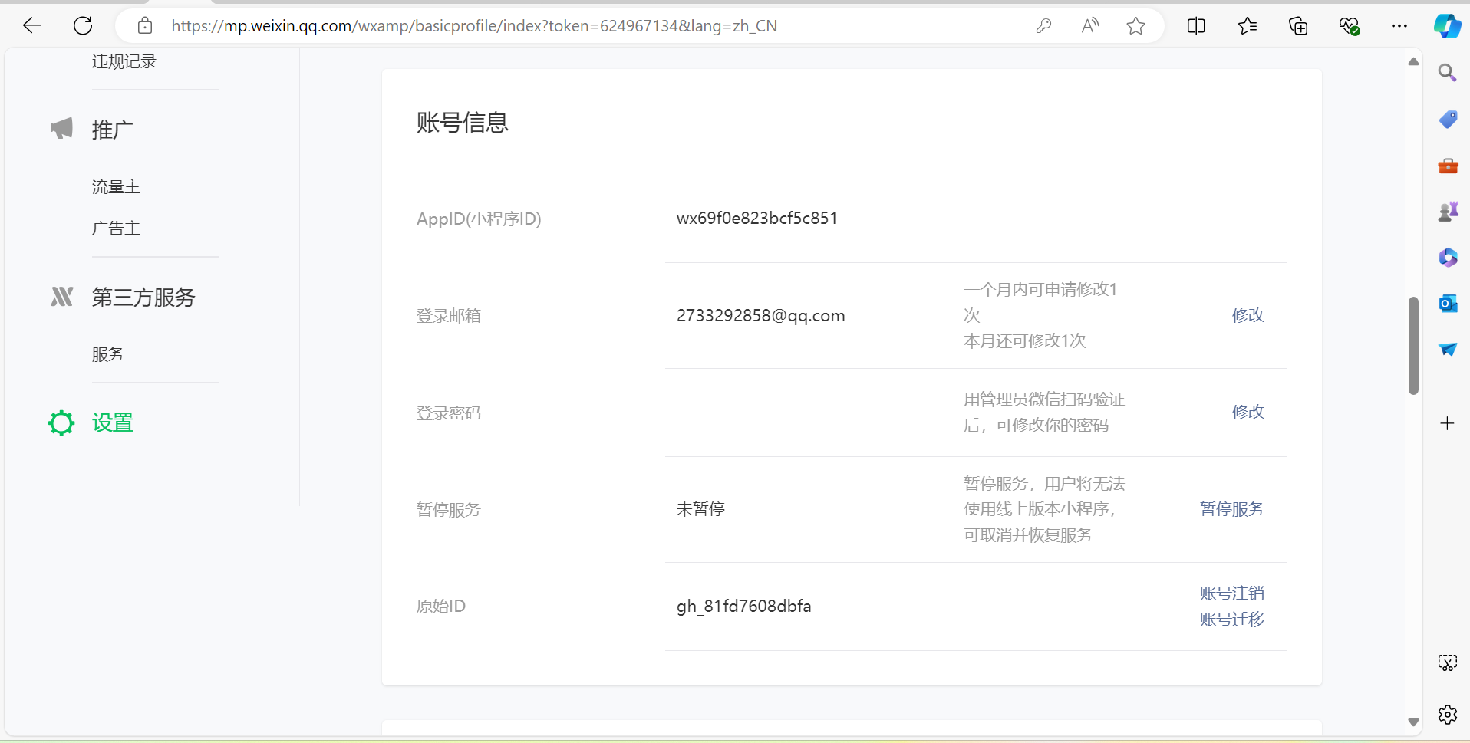Open saved password key icon in address bar

pyautogui.click(x=1043, y=26)
